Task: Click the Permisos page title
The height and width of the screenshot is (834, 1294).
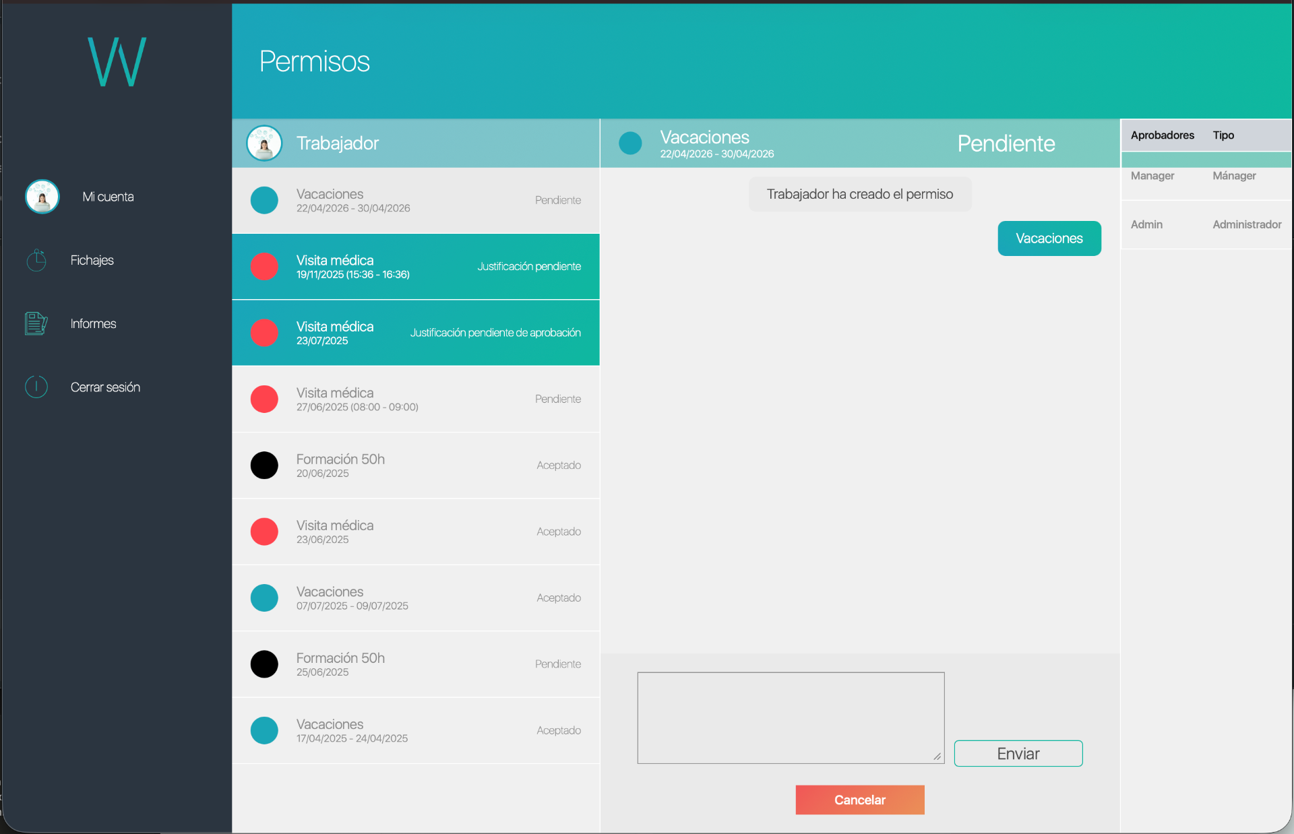Action: [x=315, y=62]
